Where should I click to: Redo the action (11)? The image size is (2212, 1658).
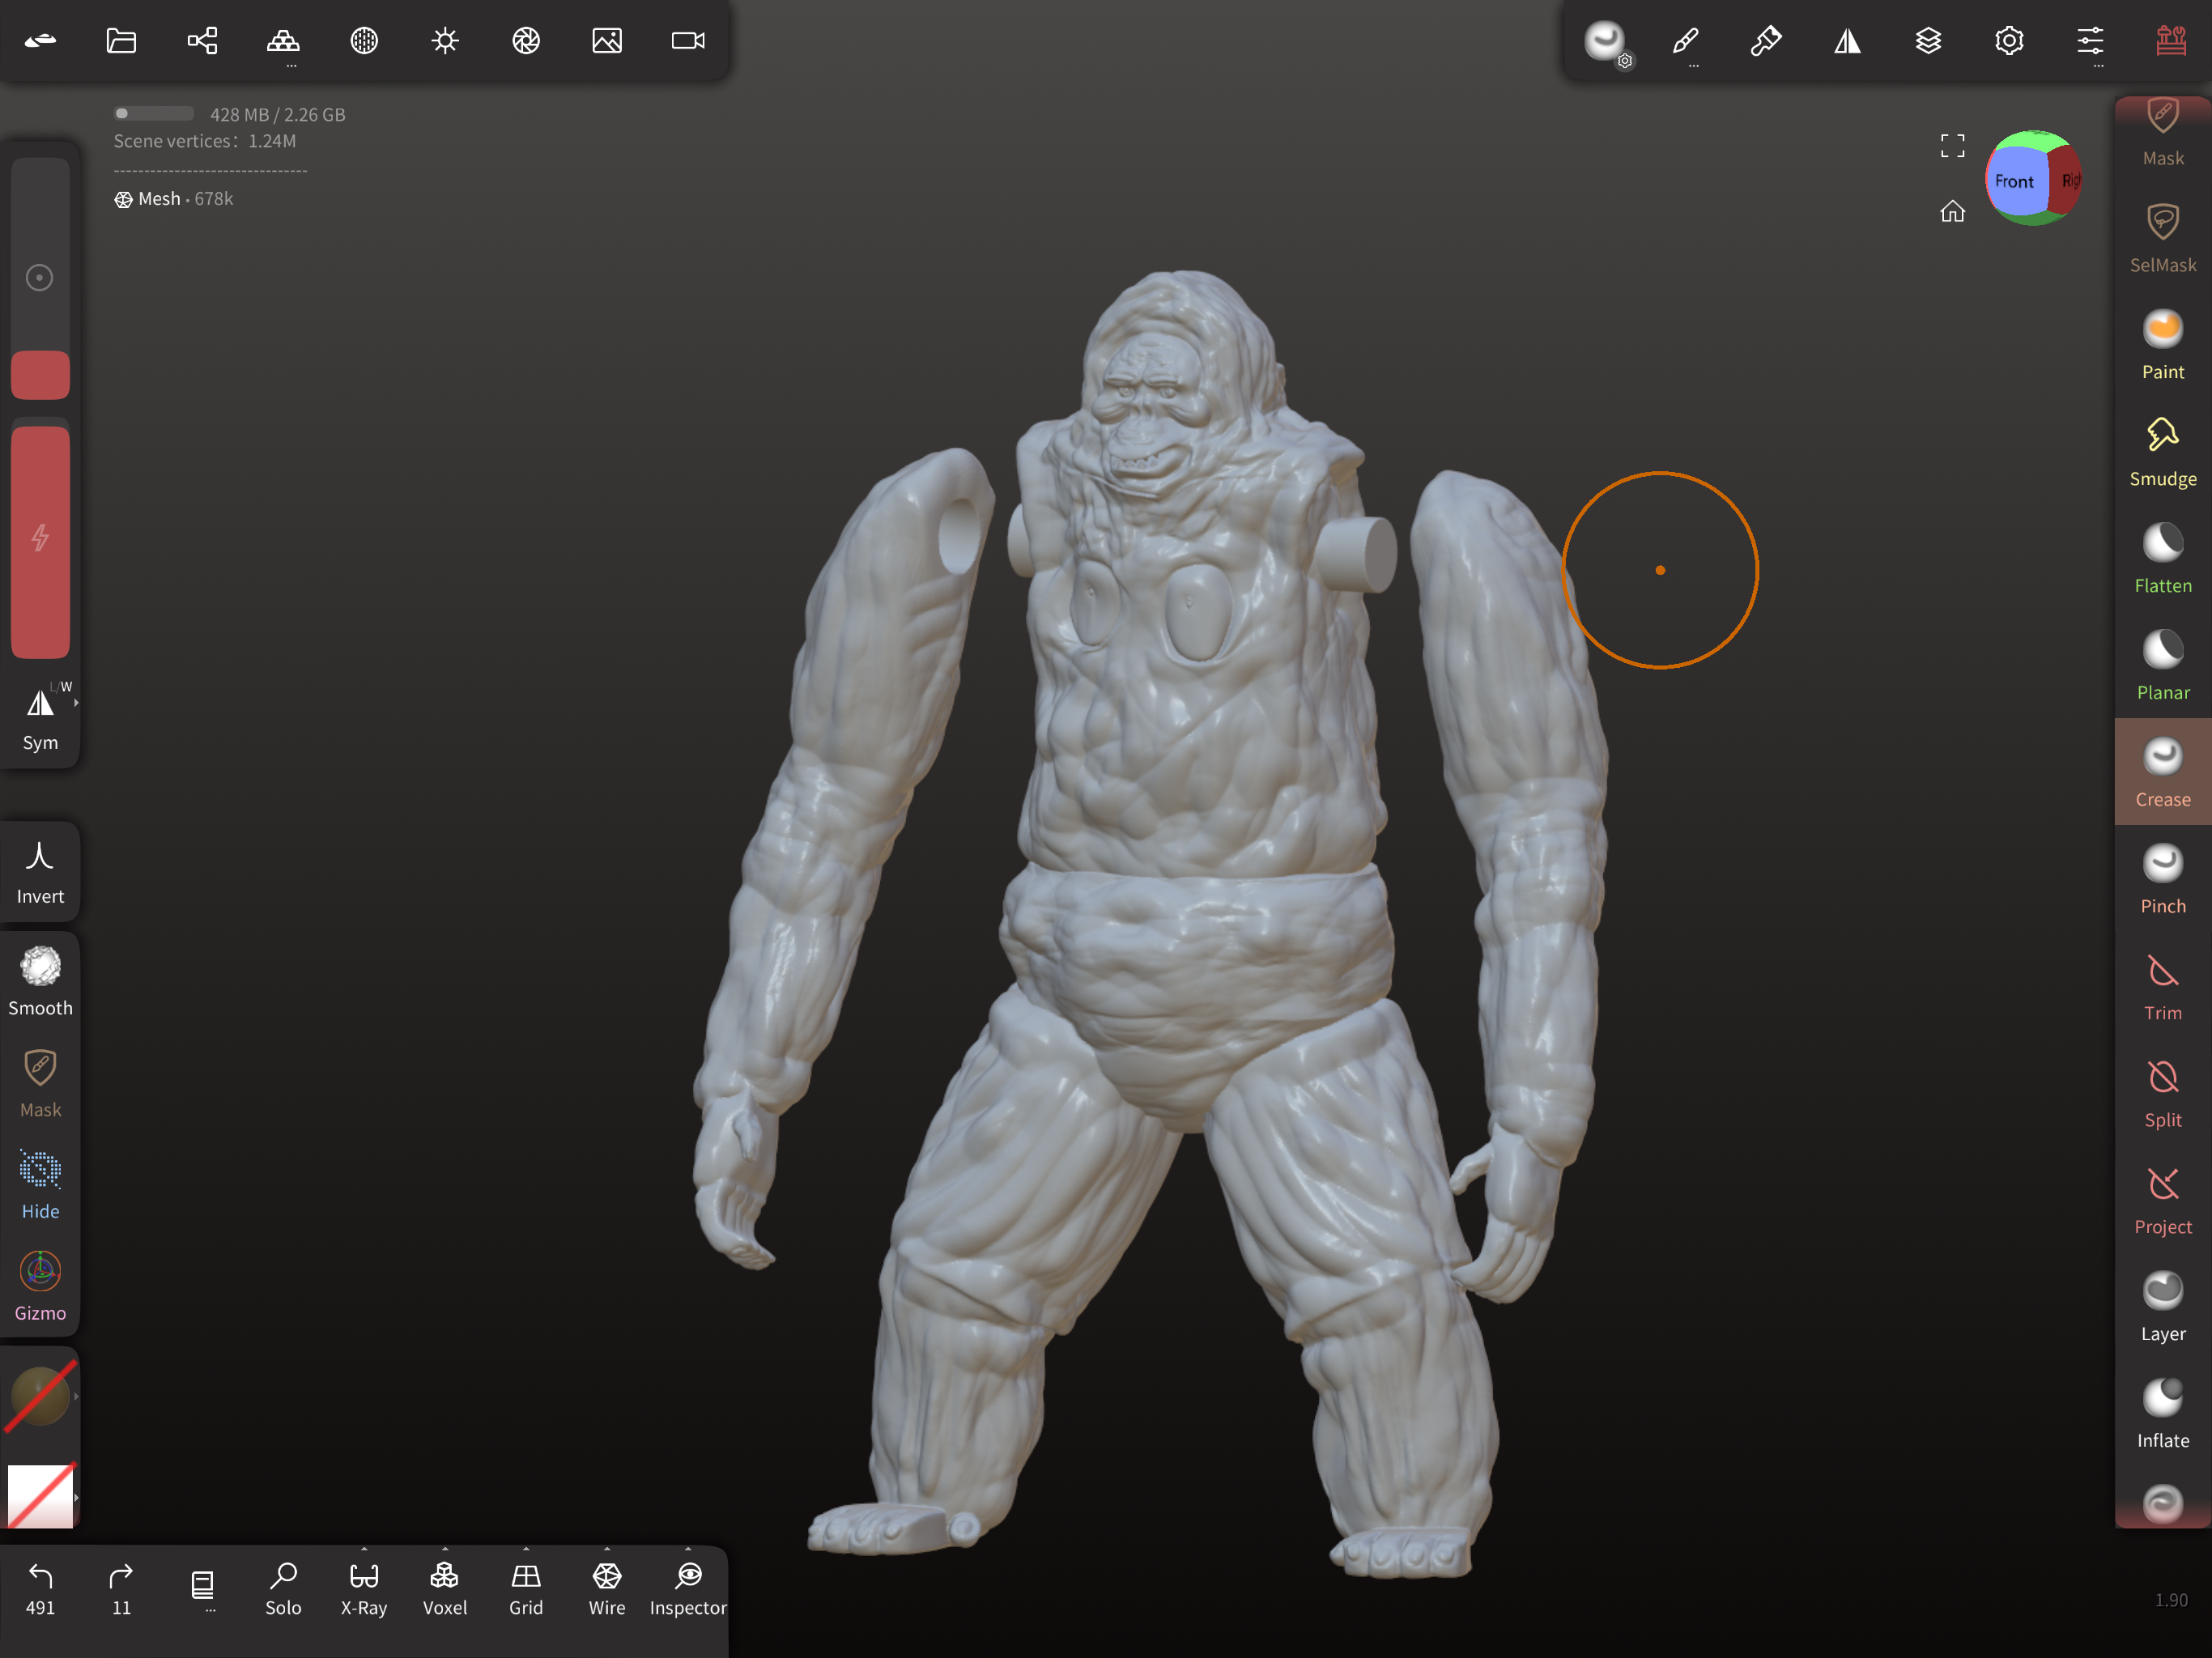pyautogui.click(x=121, y=1588)
